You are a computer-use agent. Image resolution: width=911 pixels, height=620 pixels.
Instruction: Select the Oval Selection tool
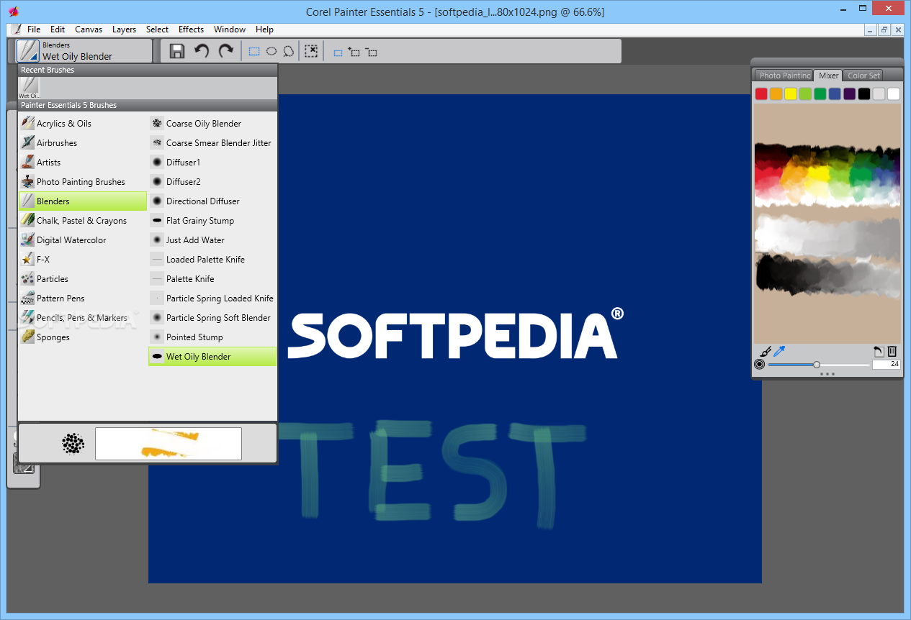point(271,52)
